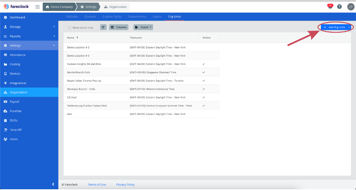The image size is (356, 190).
Task: Click active checkmark for US East
Action: coord(203,98)
